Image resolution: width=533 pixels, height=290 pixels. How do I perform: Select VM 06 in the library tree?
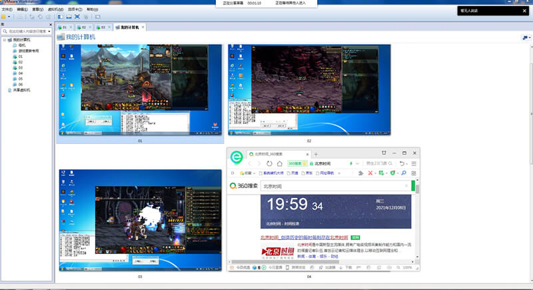[21, 85]
